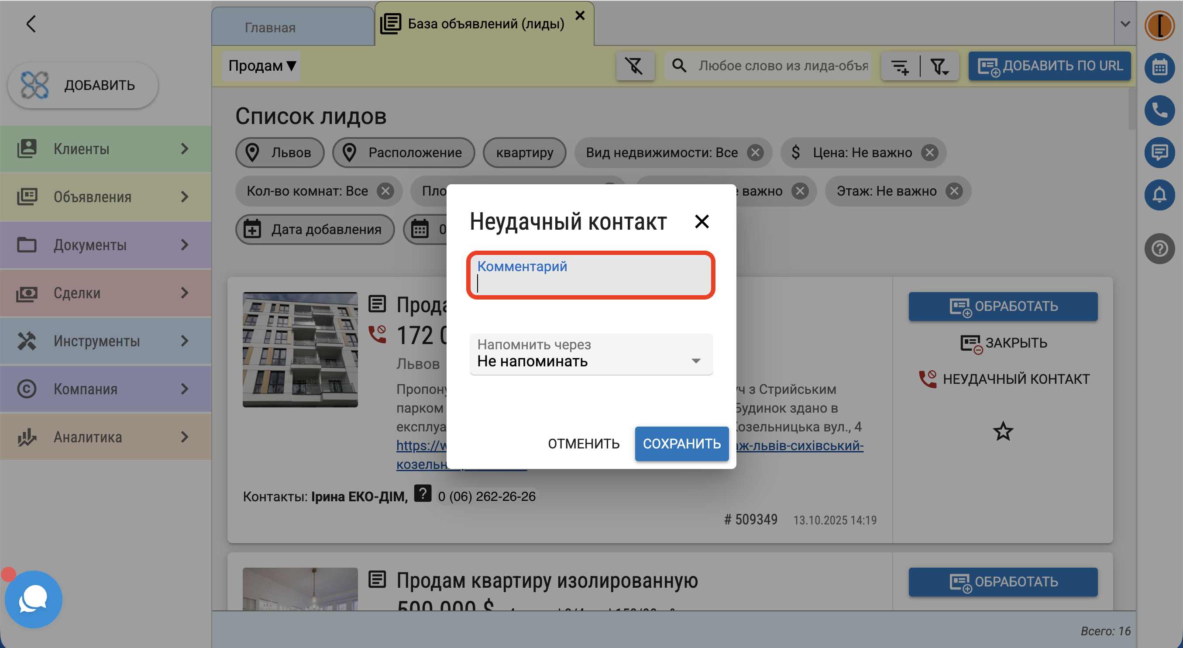
Task: Click the 'Комментарий' text field
Action: (591, 275)
